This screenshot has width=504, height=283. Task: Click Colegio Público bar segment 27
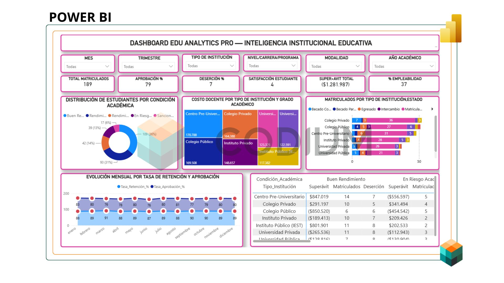[389, 127]
